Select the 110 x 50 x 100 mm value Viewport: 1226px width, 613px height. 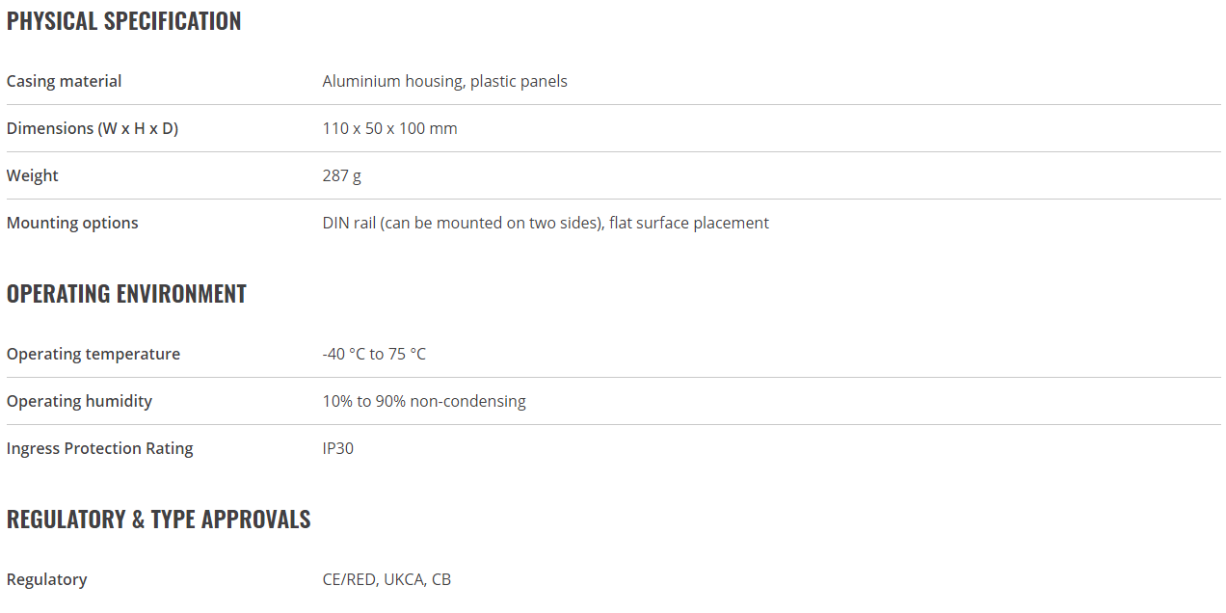pos(389,128)
